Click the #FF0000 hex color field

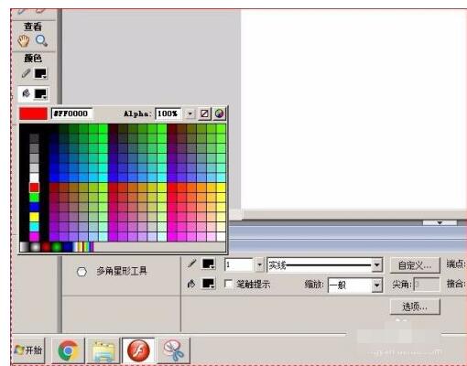pos(72,113)
